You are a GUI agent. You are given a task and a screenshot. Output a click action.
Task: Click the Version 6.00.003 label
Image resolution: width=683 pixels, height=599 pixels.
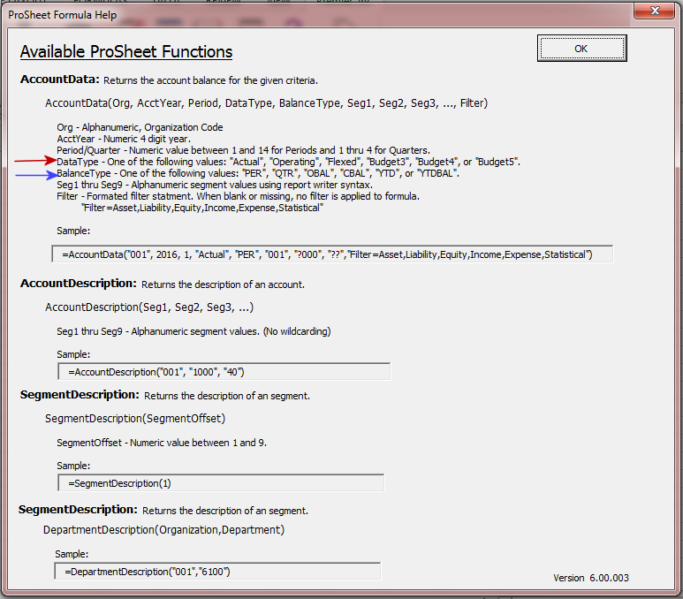pos(591,578)
